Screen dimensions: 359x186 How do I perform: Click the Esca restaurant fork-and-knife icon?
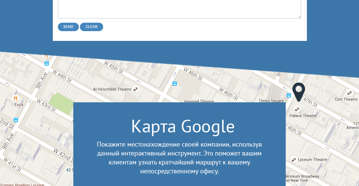coord(15,99)
